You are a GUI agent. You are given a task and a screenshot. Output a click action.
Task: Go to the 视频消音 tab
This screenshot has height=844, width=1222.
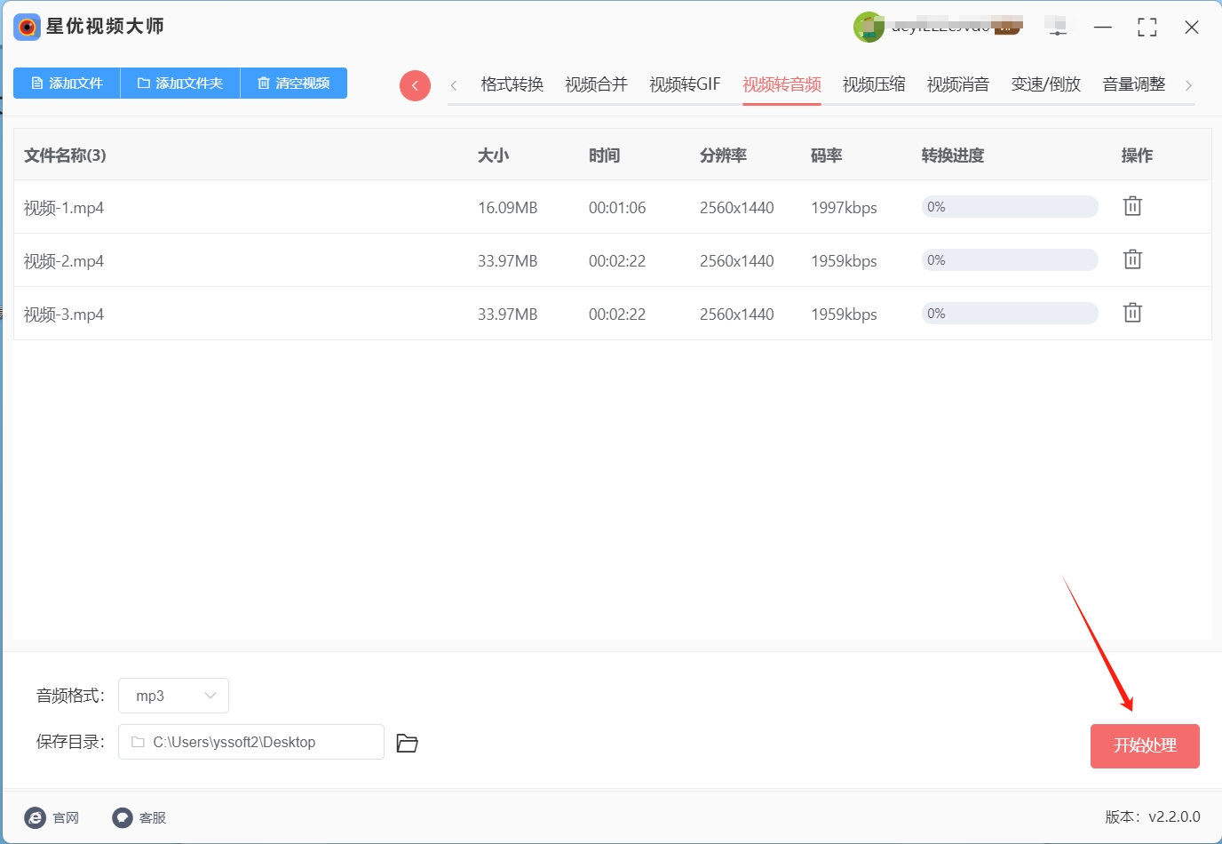coord(958,84)
